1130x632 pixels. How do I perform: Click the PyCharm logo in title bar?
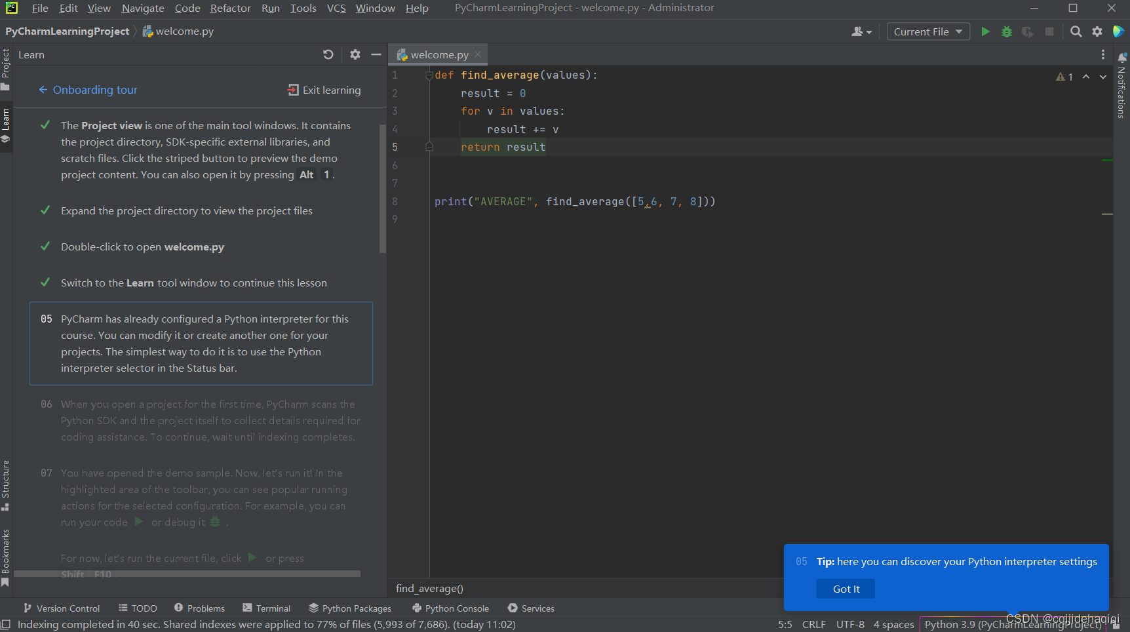pyautogui.click(x=12, y=8)
